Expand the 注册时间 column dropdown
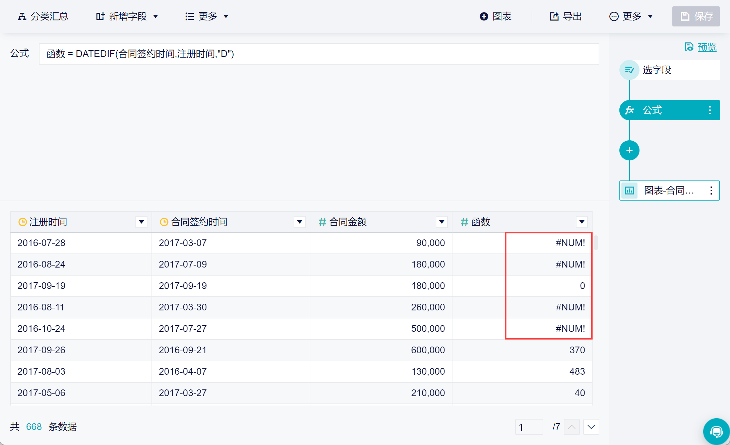Viewport: 730px width, 445px height. click(x=141, y=222)
